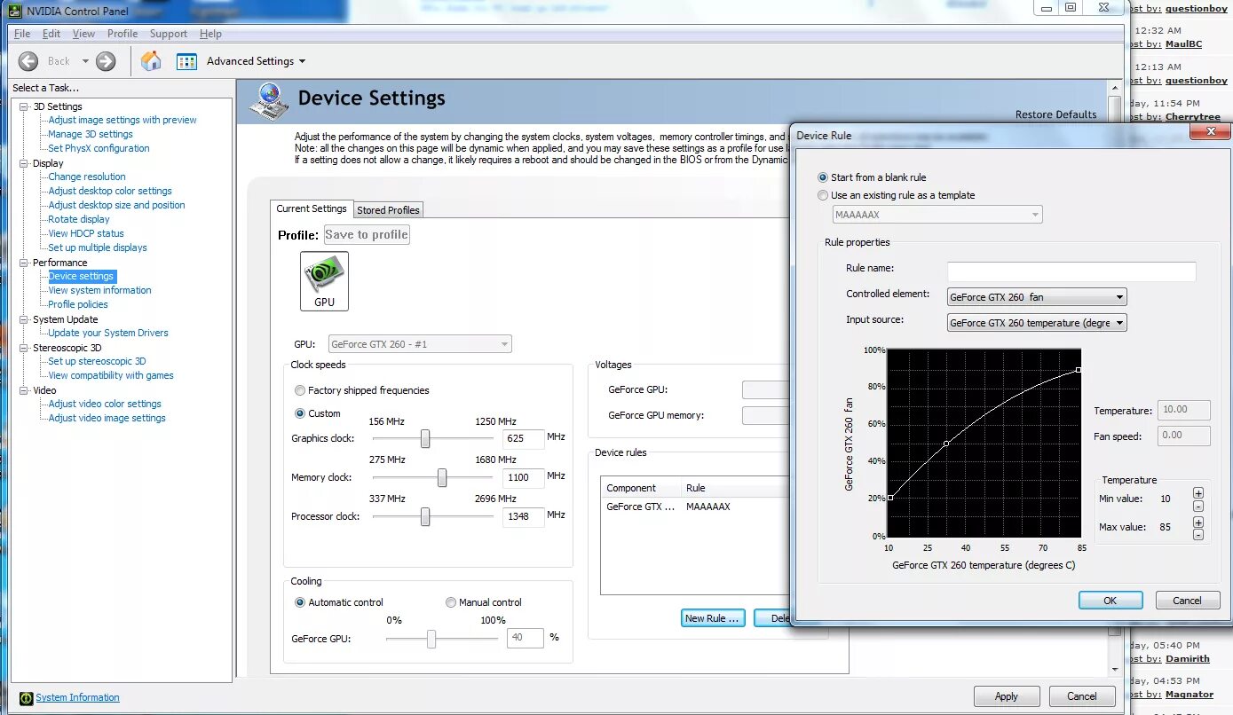This screenshot has width=1233, height=715.
Task: Click the System Information icon
Action: (26, 698)
